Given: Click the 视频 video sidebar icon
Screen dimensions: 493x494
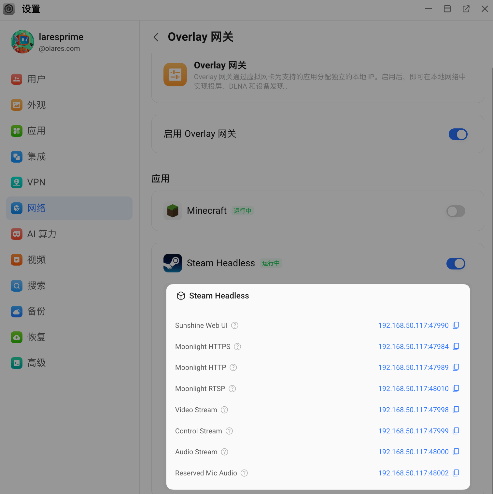Looking at the screenshot, I should point(17,260).
